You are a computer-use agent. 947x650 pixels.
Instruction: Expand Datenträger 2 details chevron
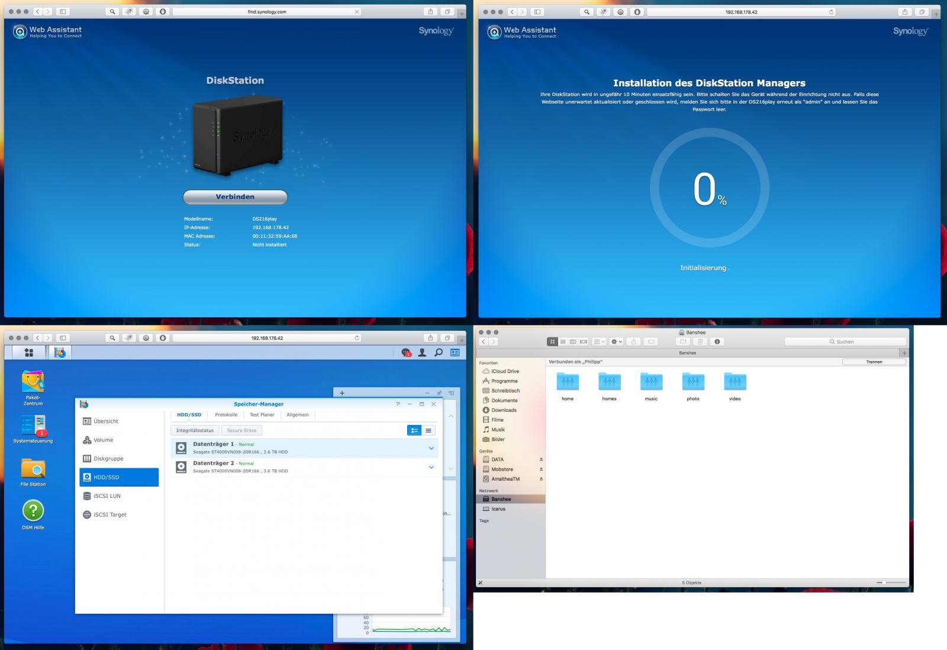431,467
